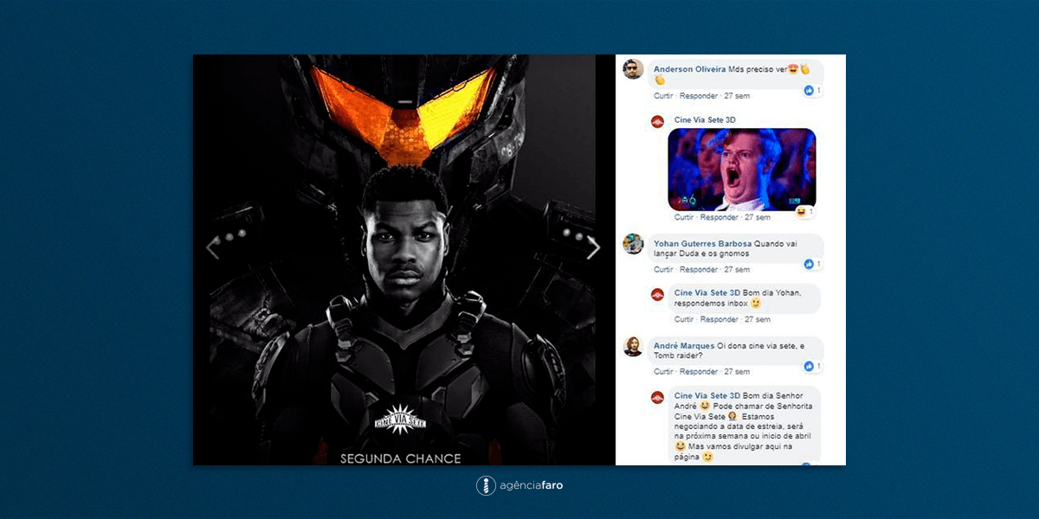Open Yohan Guterres Barbosa's profile picture
The height and width of the screenshot is (519, 1039).
pos(633,244)
